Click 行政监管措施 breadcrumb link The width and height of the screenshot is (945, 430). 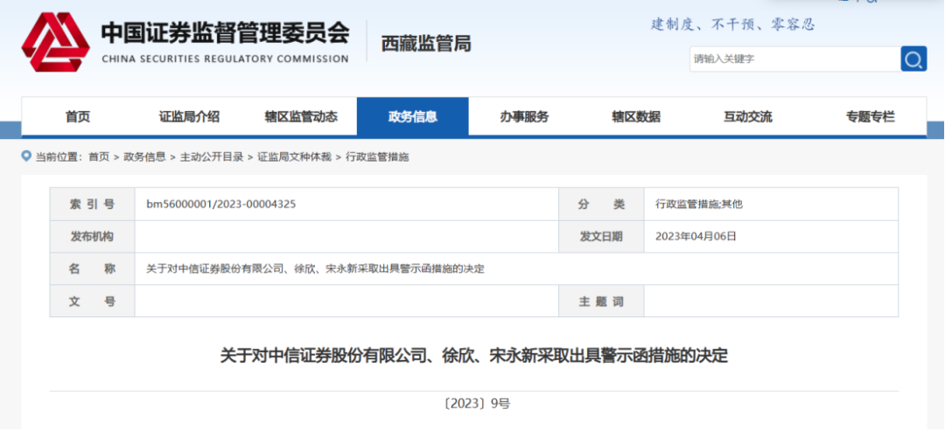pos(377,157)
